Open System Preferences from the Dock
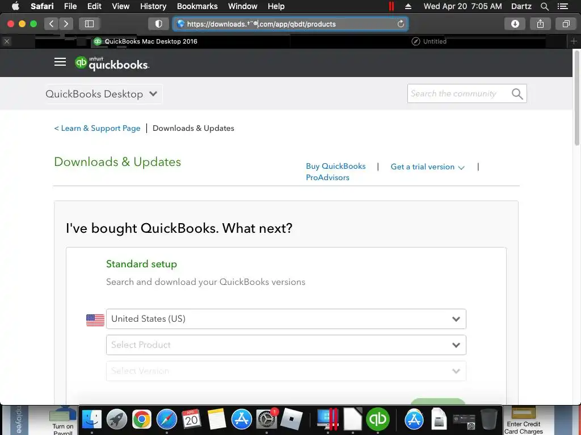 pyautogui.click(x=267, y=420)
